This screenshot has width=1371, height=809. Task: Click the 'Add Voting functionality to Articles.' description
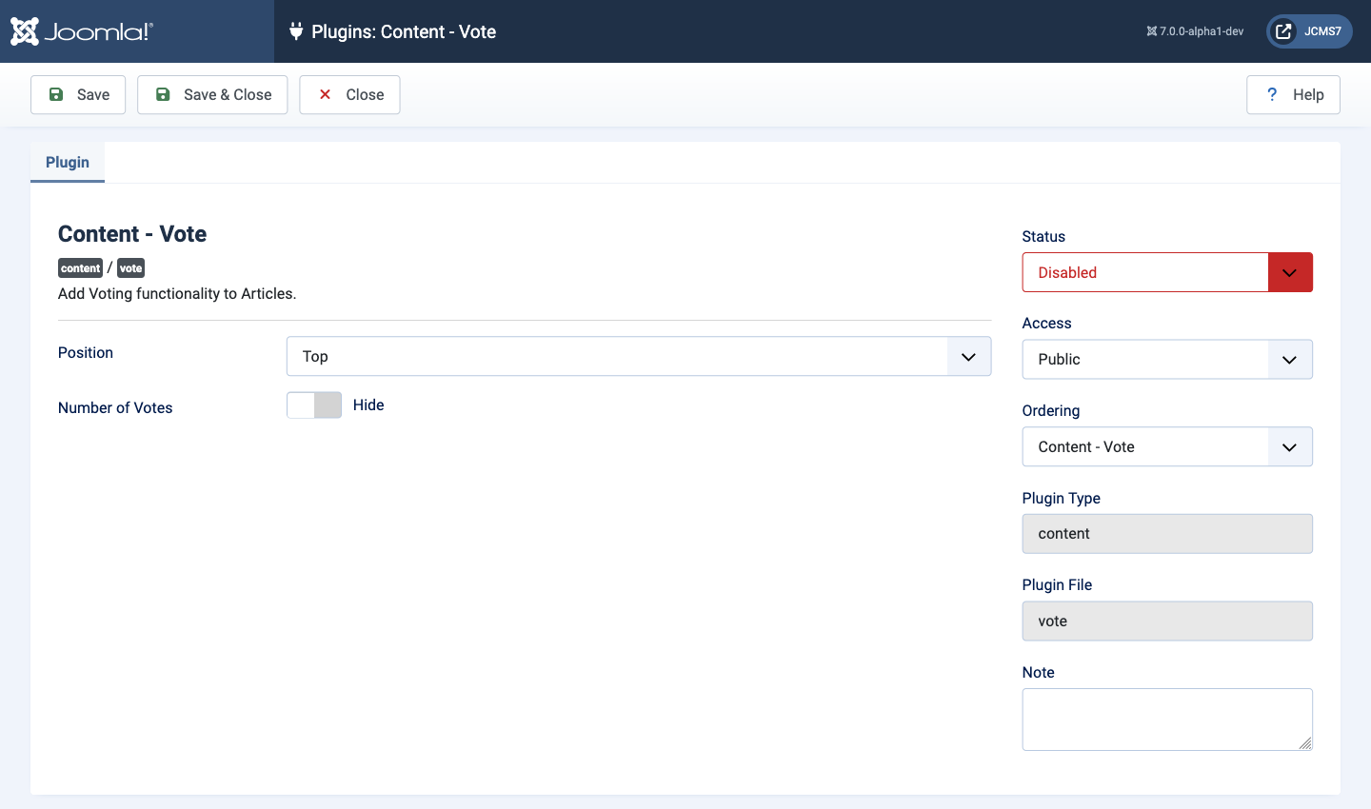tap(177, 293)
